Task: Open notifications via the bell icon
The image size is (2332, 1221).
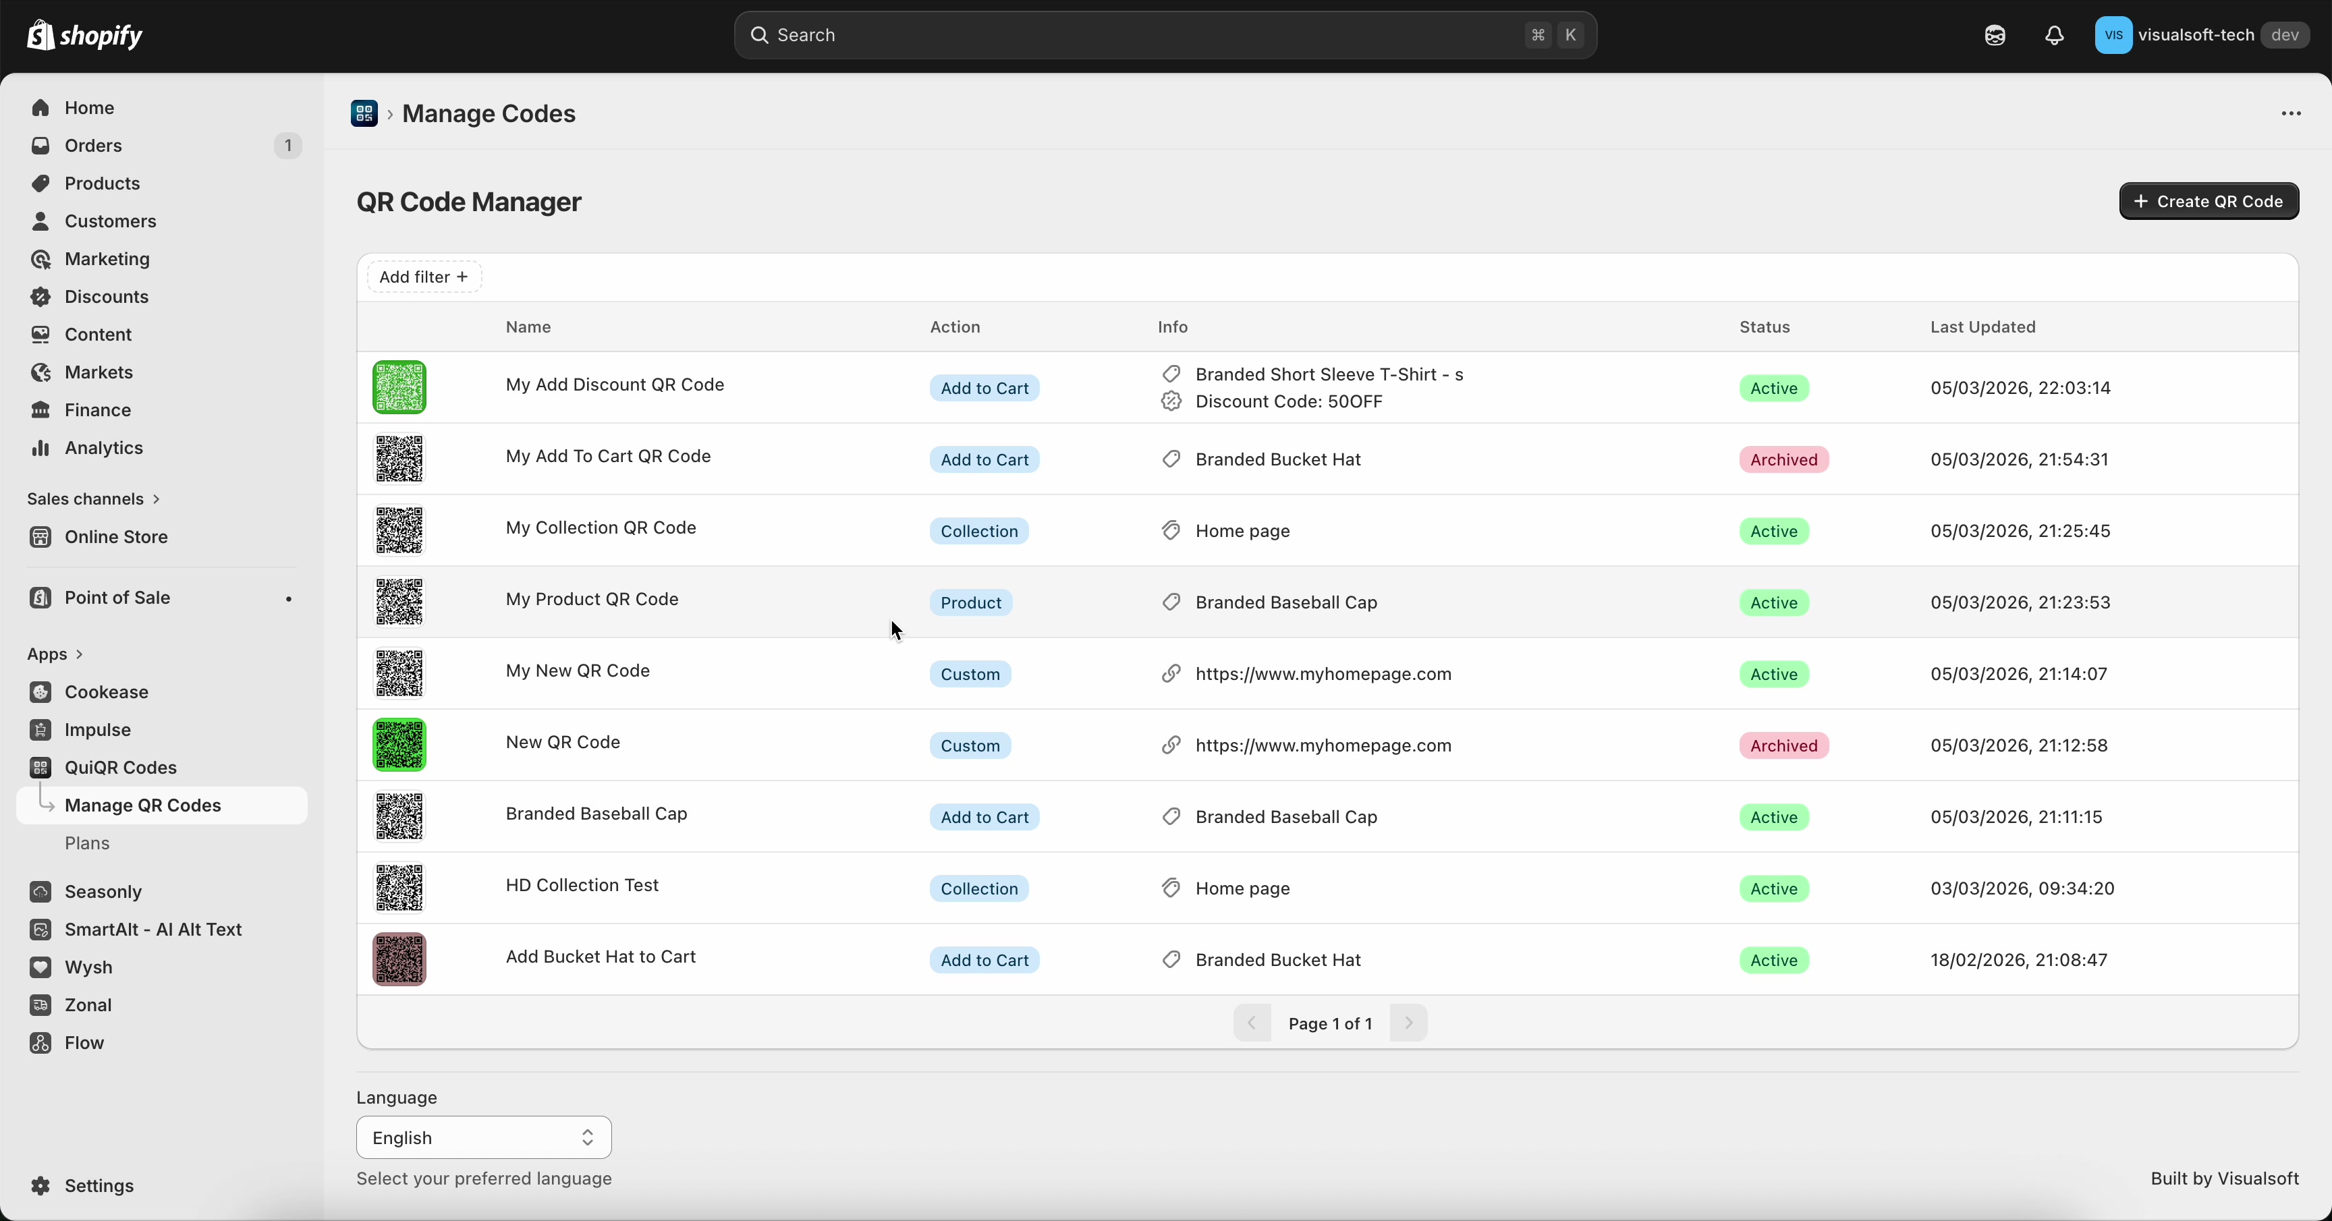Action: point(2053,35)
